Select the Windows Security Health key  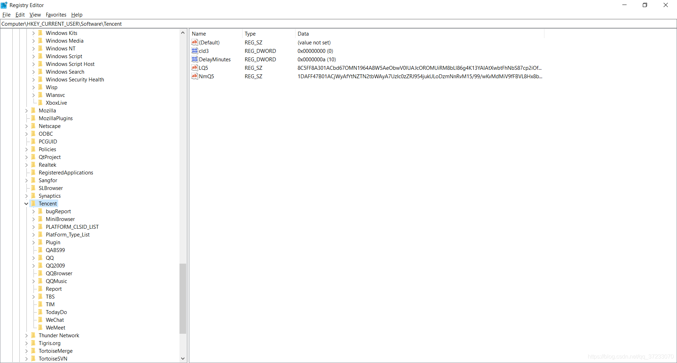pyautogui.click(x=75, y=80)
